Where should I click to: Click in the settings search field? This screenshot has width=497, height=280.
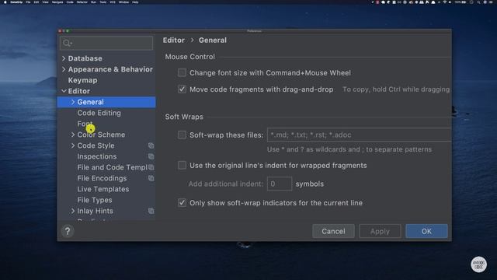tap(106, 43)
